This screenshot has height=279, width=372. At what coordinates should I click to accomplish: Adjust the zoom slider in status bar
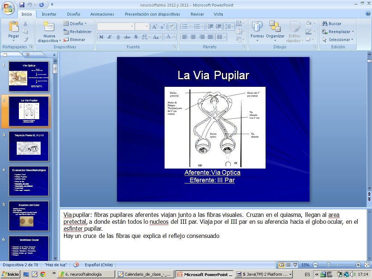click(328, 265)
